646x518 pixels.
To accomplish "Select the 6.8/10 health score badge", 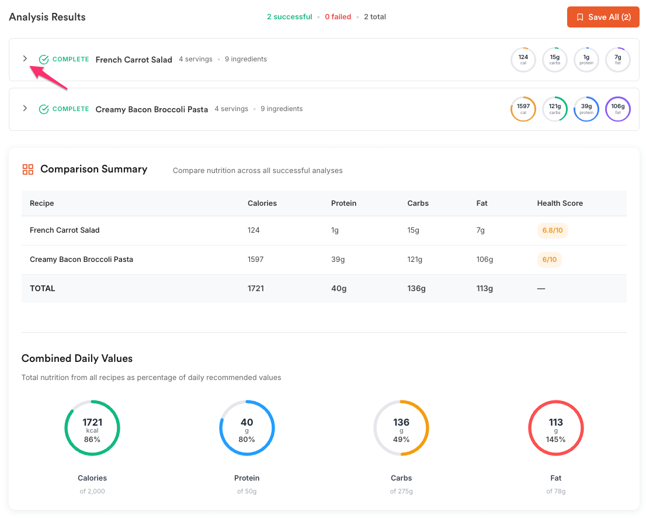I will pos(552,230).
